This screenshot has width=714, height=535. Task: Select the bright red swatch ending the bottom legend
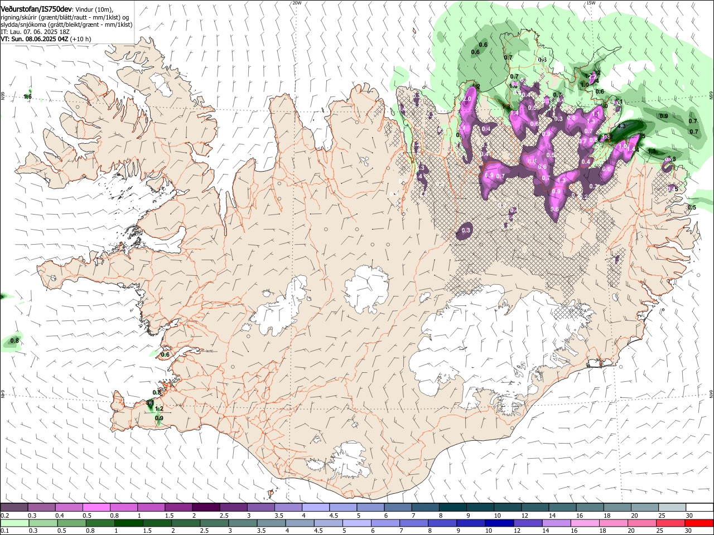point(698,523)
